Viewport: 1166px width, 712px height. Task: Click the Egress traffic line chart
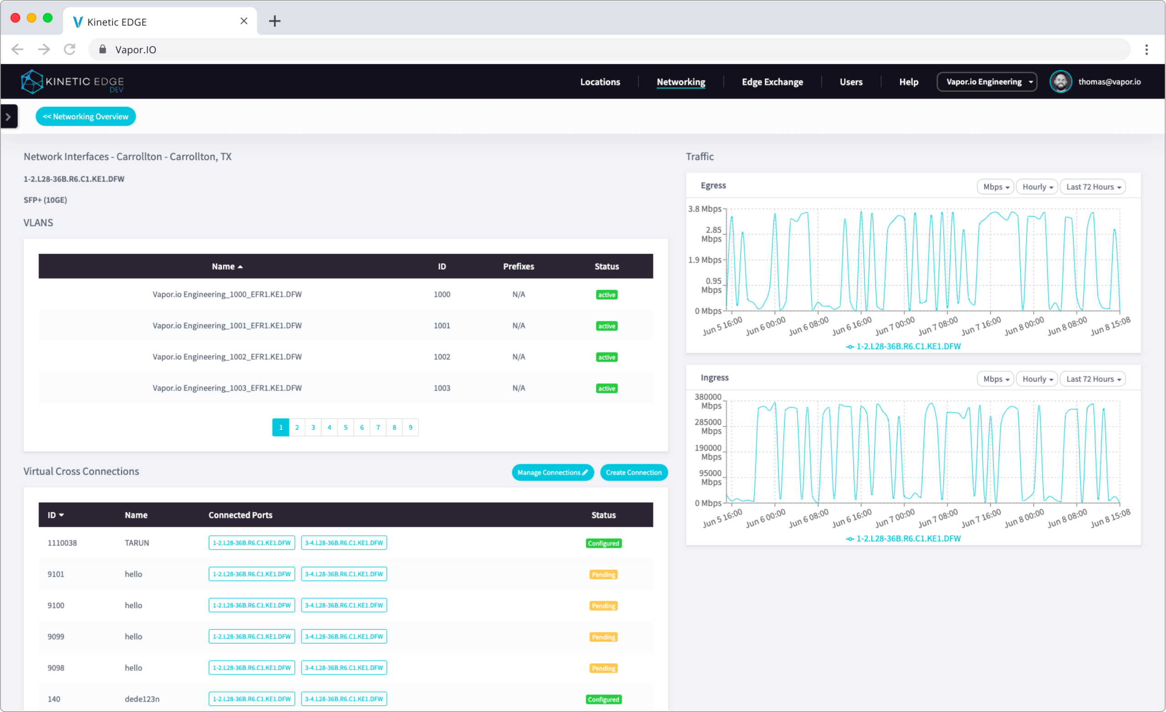[x=923, y=260]
